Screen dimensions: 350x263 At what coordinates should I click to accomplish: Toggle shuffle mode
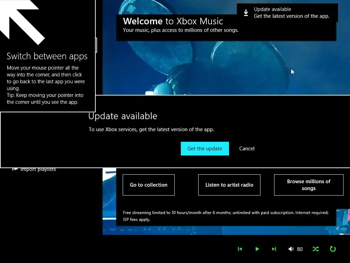[315, 249]
